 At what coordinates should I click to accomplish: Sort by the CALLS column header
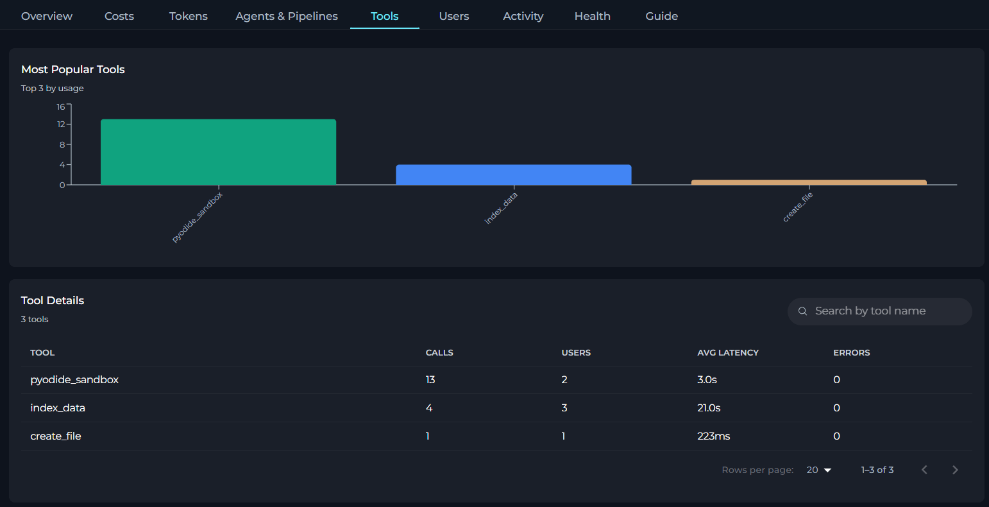(x=439, y=352)
